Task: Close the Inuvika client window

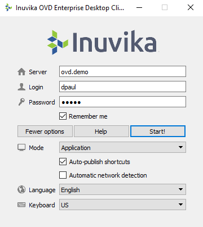Action: (x=191, y=7)
